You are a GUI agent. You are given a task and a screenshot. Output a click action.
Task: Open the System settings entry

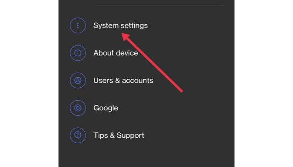[146, 25]
